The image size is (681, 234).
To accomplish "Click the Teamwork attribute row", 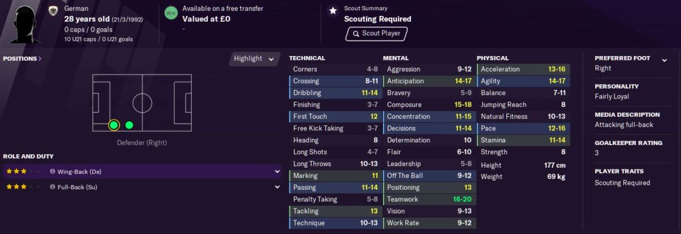I will click(x=430, y=199).
